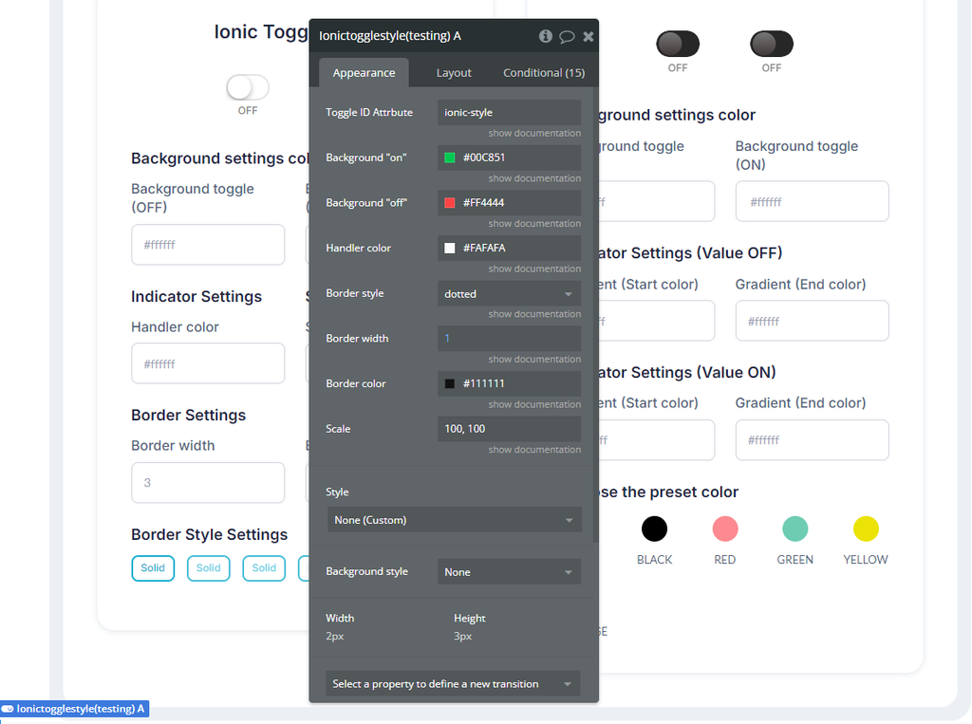Close the Ionictogglestyle property editor
Image resolution: width=972 pixels, height=724 pixels.
(588, 36)
